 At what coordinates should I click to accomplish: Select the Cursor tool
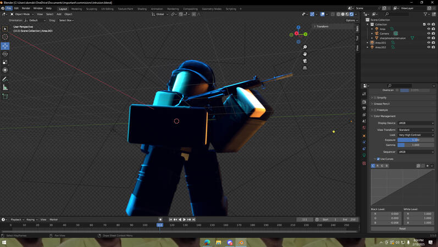(5, 37)
